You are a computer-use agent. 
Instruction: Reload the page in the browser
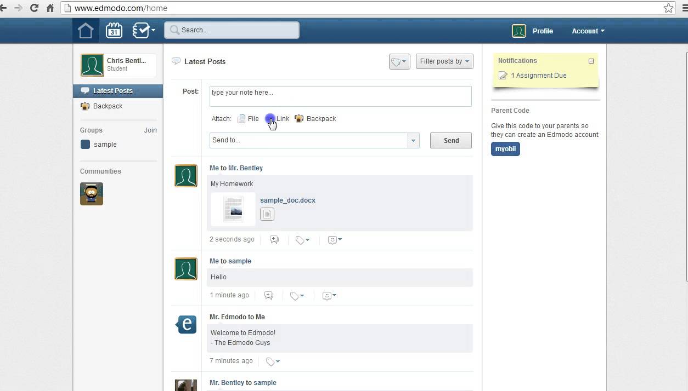(x=35, y=8)
